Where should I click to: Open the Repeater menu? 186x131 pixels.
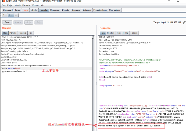[x=26, y=5]
